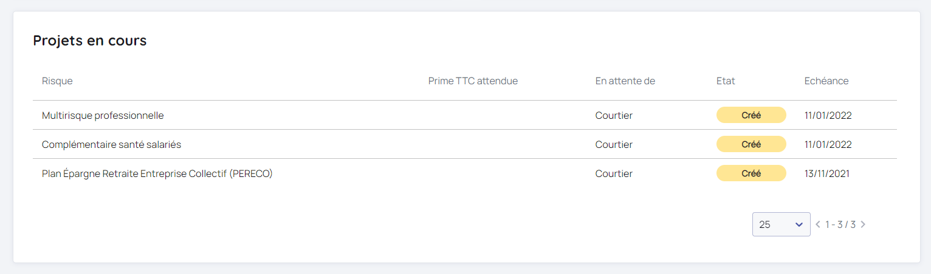Select Courtier in the PERECO row

(614, 174)
